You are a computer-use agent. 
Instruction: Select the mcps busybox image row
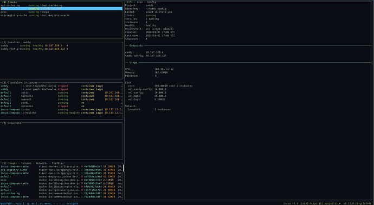[x=61, y=180]
